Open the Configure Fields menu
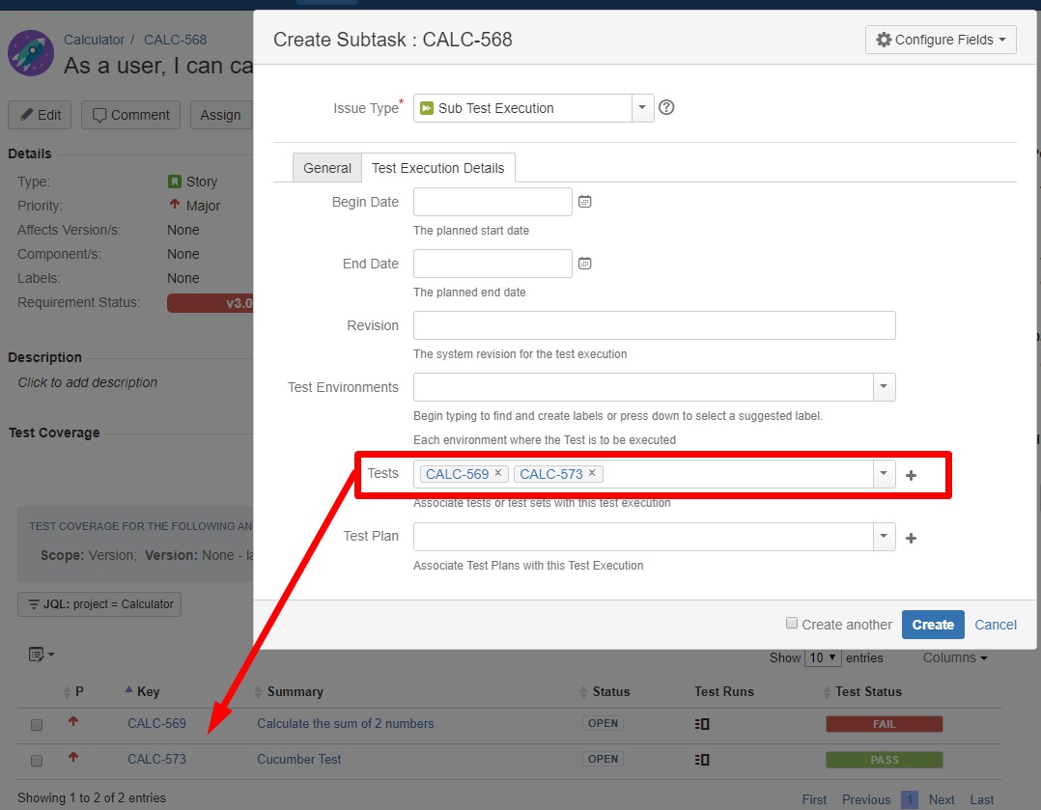Viewport: 1041px width, 810px height. click(x=941, y=40)
